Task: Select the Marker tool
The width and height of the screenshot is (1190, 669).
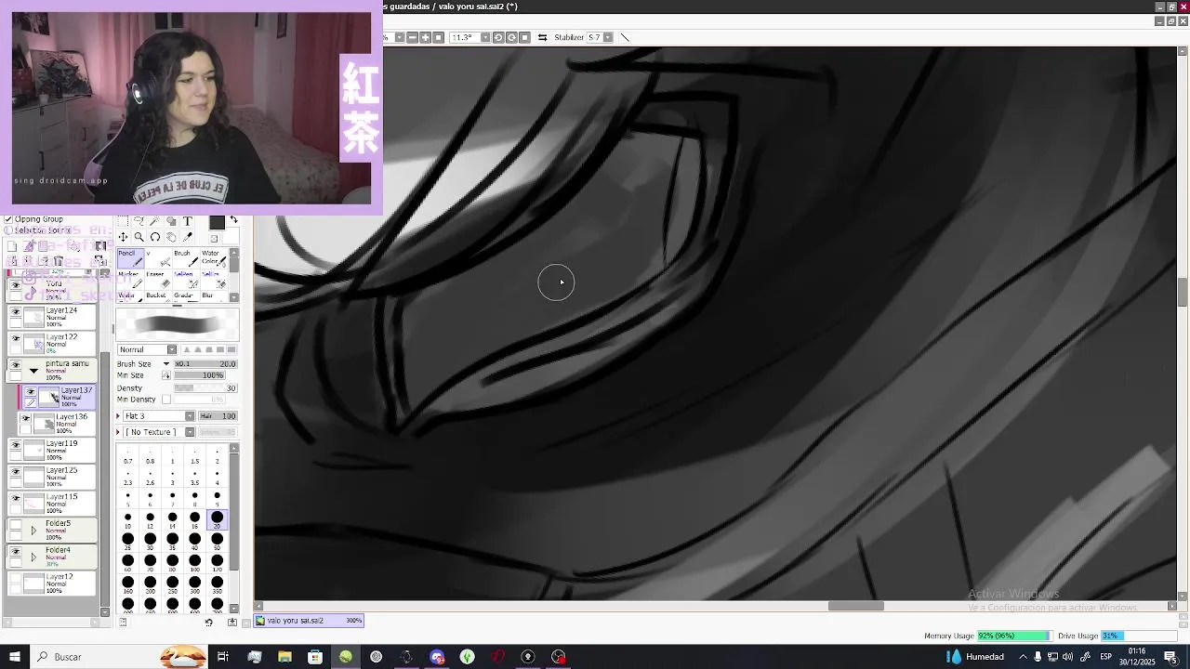Action: tap(130, 279)
